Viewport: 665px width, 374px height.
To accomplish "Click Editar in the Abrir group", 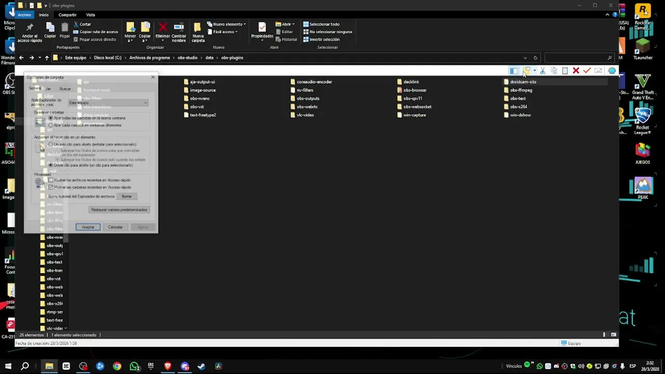I will click(284, 32).
